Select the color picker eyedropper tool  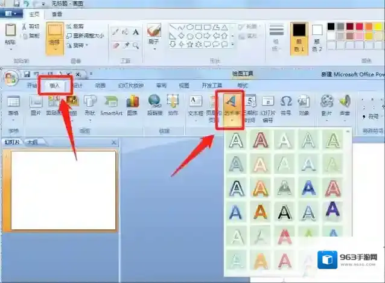tap(126, 45)
